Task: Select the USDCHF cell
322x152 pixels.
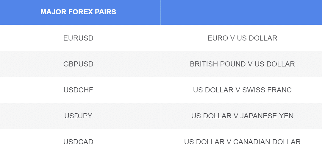Action: click(78, 90)
